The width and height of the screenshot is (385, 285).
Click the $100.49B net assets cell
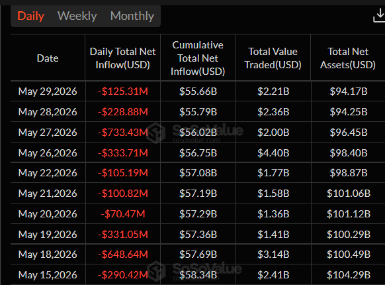tap(349, 255)
